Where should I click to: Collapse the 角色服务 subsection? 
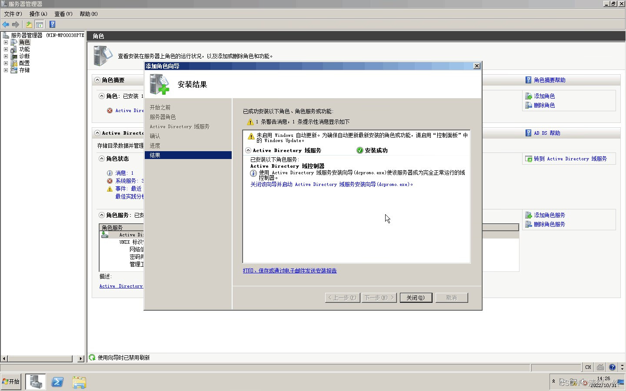tap(102, 215)
